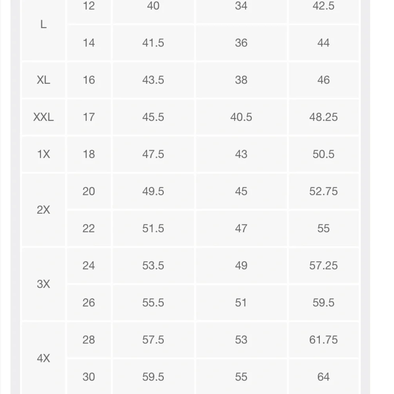Click the 2X size label cell

pyautogui.click(x=43, y=210)
